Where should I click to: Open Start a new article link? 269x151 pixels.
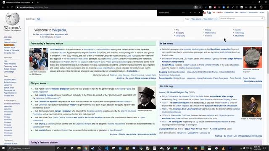coord(127,134)
